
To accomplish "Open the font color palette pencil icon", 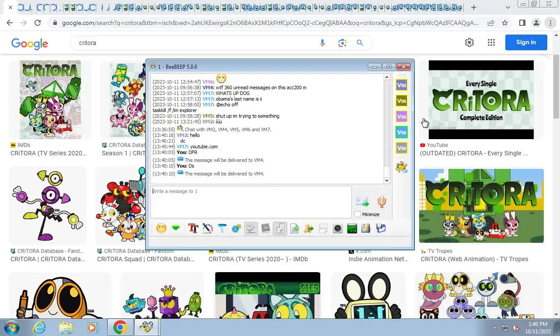I will (207, 228).
